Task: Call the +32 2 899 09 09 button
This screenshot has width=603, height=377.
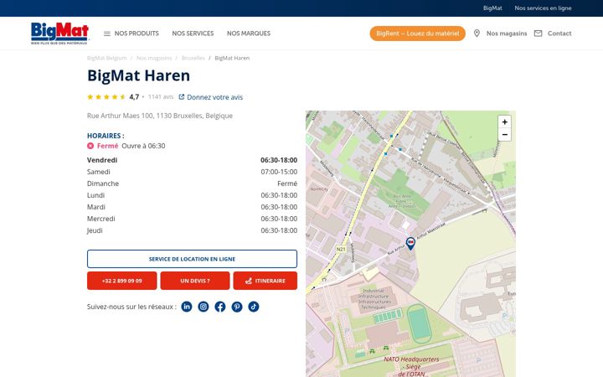Action: coord(122,281)
